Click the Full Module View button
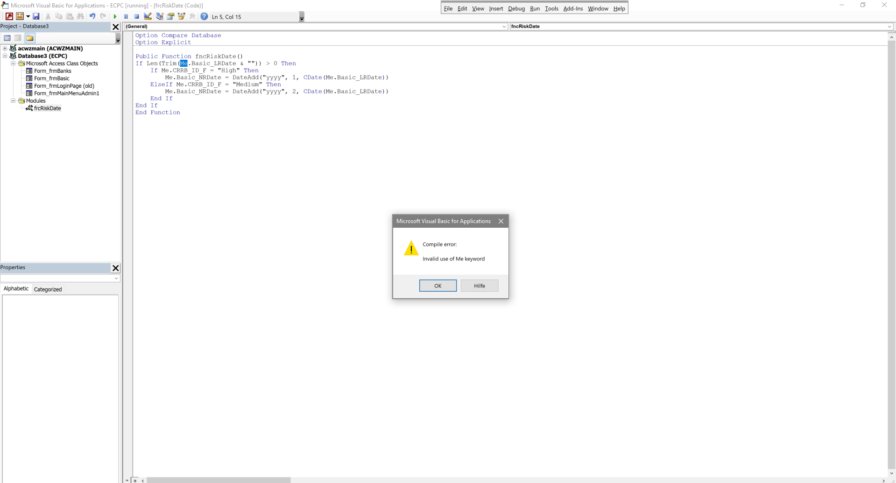The width and height of the screenshot is (896, 483). click(x=135, y=480)
